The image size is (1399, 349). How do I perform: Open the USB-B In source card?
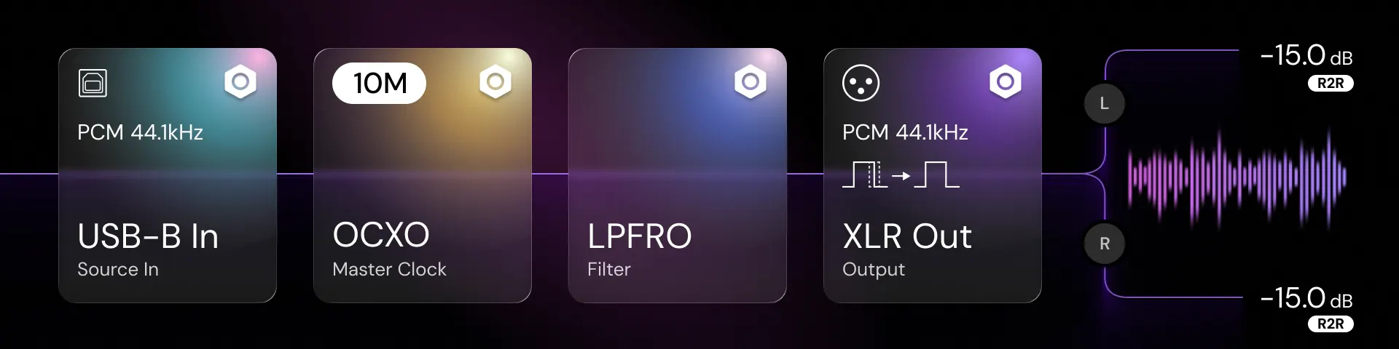(x=168, y=175)
